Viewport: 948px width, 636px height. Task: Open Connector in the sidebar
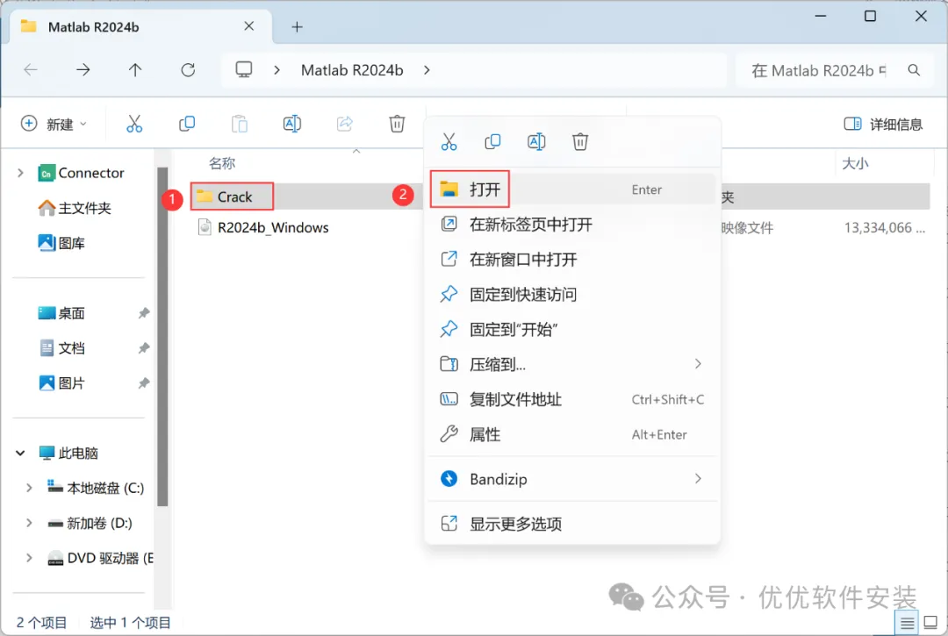[81, 173]
